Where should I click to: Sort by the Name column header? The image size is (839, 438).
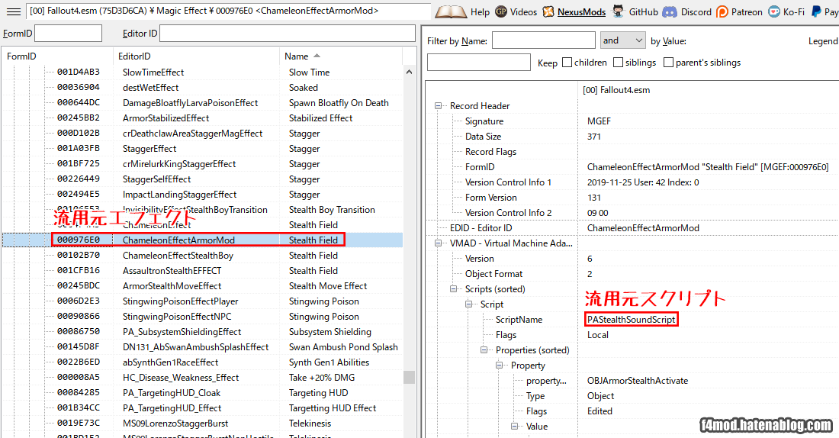point(339,56)
